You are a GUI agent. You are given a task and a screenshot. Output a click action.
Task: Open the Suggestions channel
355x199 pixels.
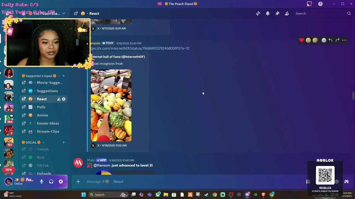[44, 91]
